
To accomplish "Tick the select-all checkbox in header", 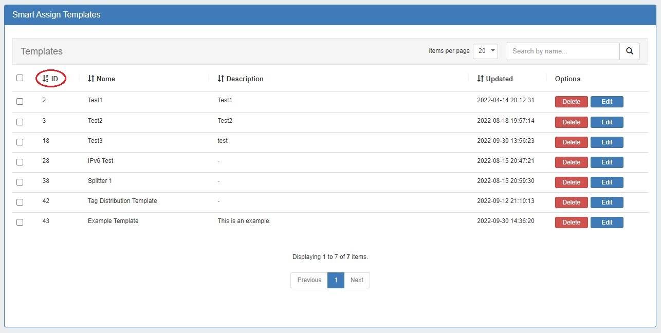I will point(20,78).
